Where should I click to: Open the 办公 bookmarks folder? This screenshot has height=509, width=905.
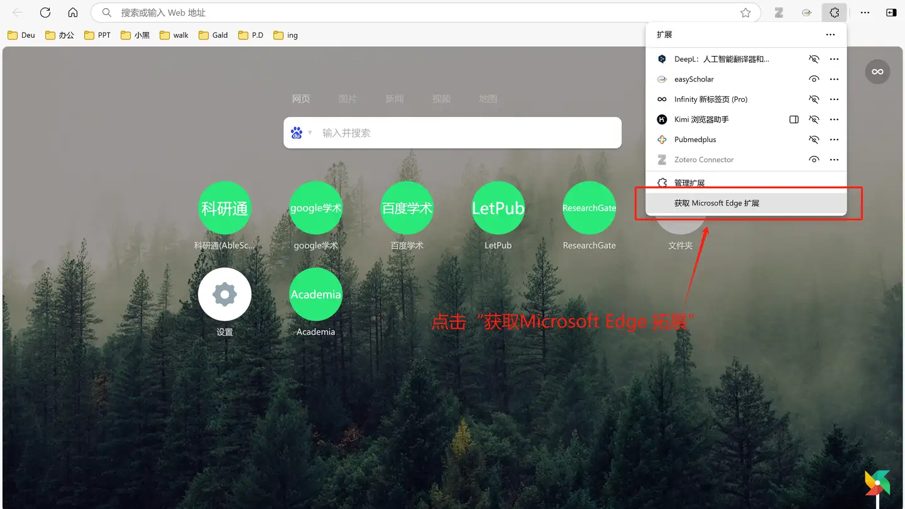[x=60, y=35]
